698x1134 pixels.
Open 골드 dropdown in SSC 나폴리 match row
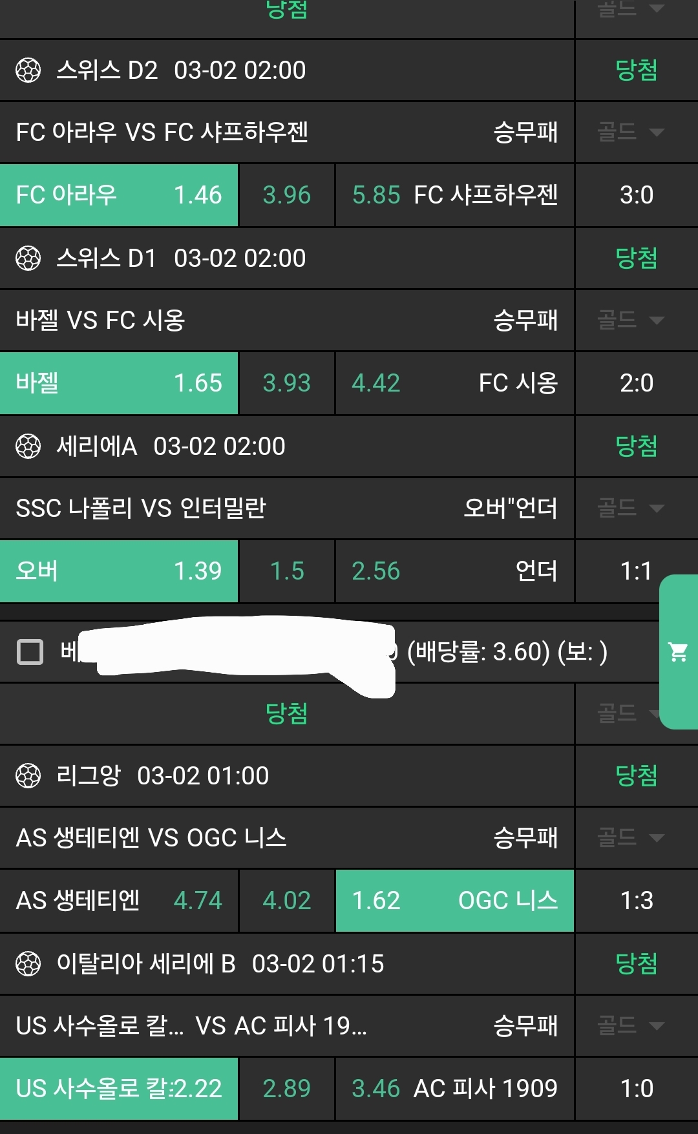tap(630, 509)
